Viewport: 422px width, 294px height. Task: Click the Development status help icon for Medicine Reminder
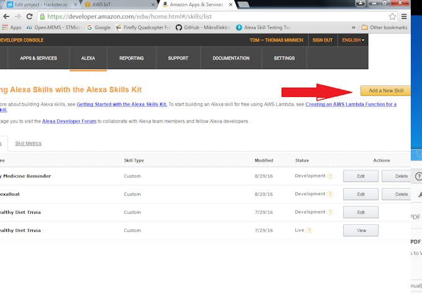pos(330,176)
